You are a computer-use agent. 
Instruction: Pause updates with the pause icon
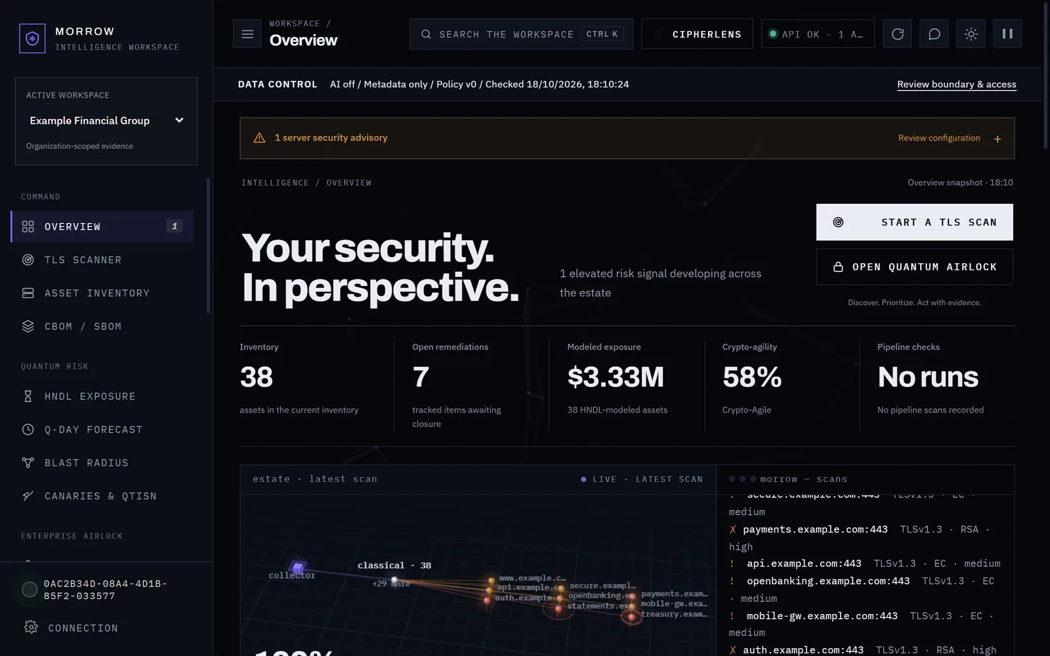point(1007,34)
